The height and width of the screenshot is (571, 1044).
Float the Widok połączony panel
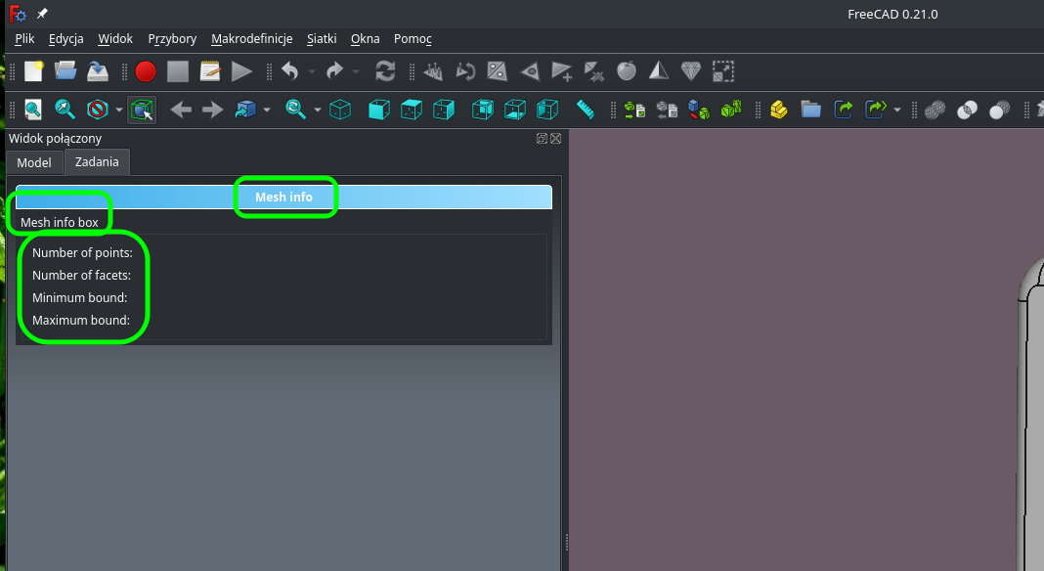coord(542,139)
